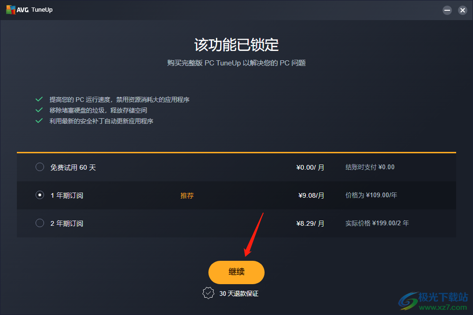Click the 极光下载站 watermark logo
This screenshot has width=473, height=315.
click(433, 301)
